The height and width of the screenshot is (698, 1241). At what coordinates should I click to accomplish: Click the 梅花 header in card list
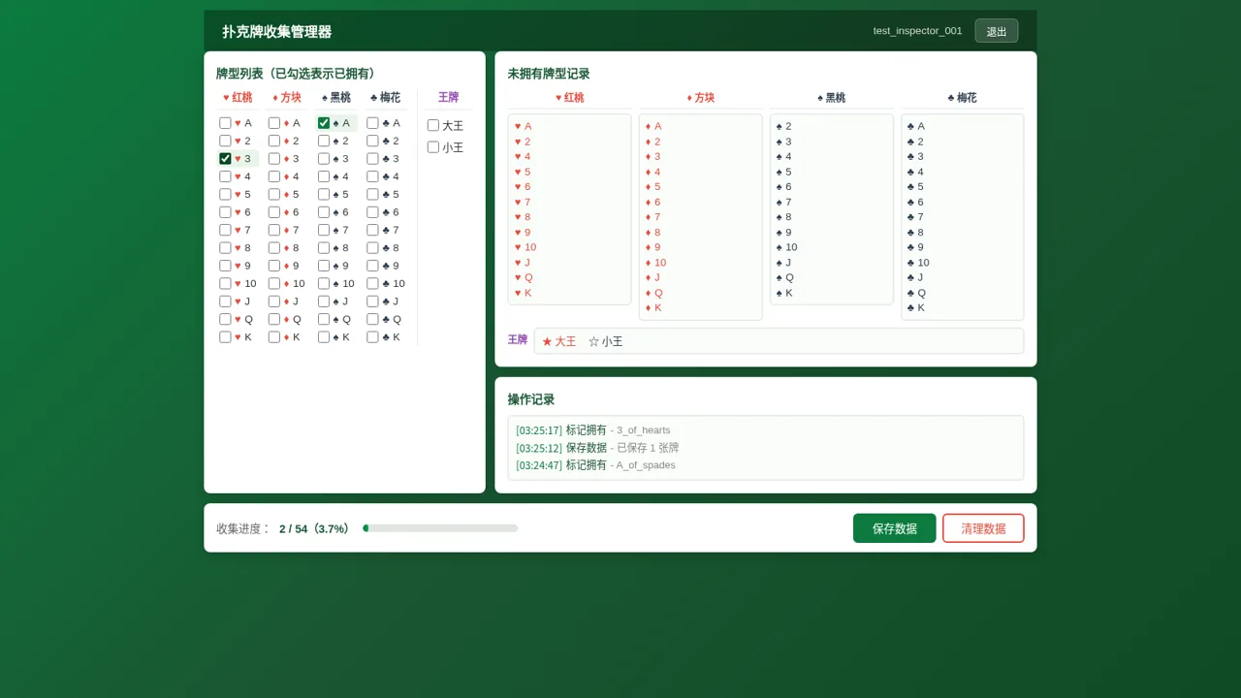385,97
